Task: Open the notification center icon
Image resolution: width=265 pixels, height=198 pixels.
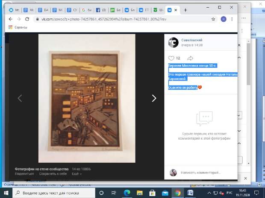Action: point(256,193)
